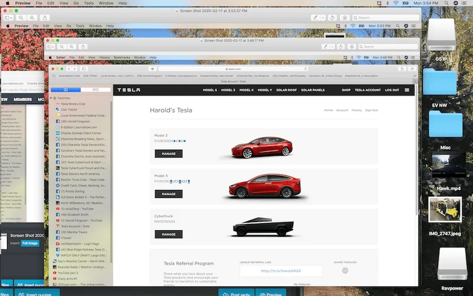Image resolution: width=473 pixels, height=296 pixels.
Task: Click Safari page vertical scrollbar
Action: pos(417,150)
